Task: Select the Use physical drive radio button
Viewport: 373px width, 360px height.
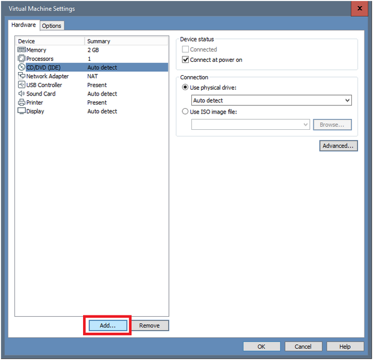Action: pyautogui.click(x=185, y=88)
